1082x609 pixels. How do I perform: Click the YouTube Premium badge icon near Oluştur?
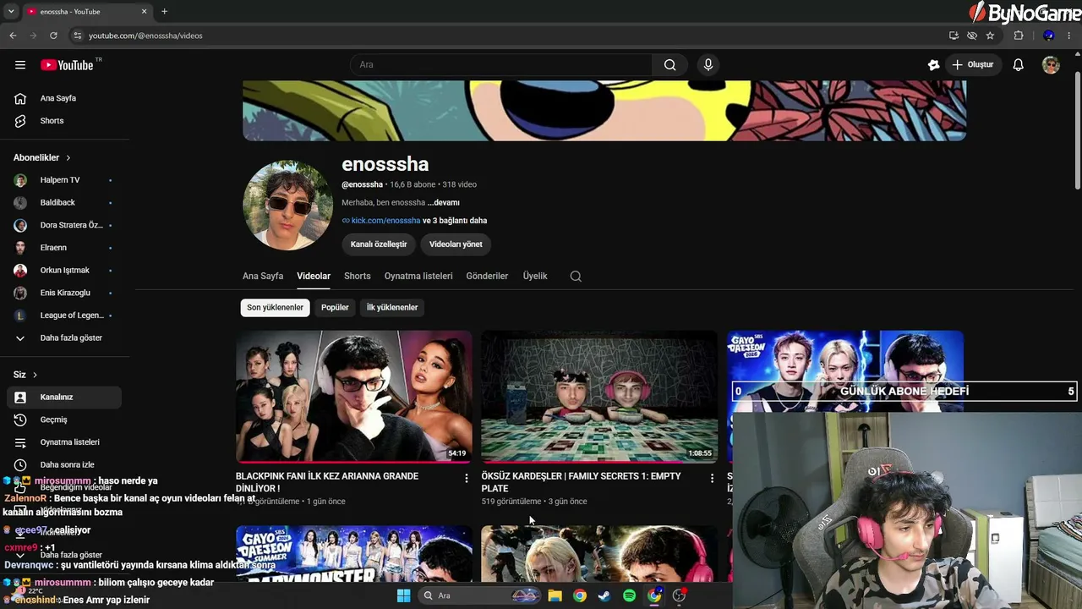[x=933, y=65]
